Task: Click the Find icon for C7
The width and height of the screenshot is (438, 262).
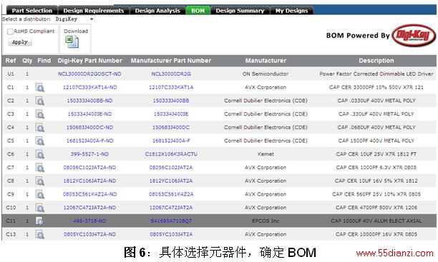Action: [x=40, y=168]
